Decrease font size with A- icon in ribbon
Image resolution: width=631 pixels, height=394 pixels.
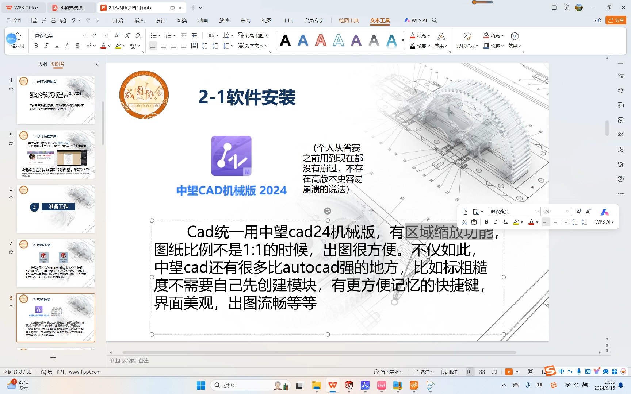(127, 35)
